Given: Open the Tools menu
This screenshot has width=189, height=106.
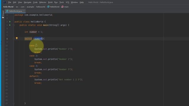Looking at the screenshot, I should coord(61,2).
